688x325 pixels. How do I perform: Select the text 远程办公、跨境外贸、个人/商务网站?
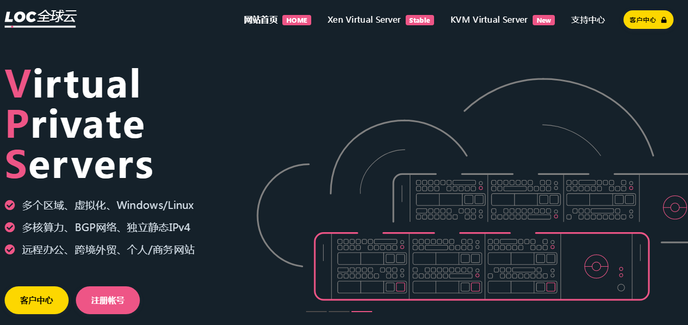tap(108, 250)
